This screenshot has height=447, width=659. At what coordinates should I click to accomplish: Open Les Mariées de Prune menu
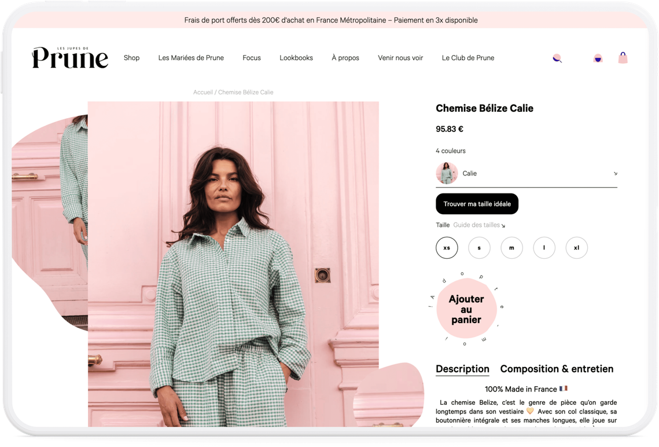pyautogui.click(x=192, y=57)
